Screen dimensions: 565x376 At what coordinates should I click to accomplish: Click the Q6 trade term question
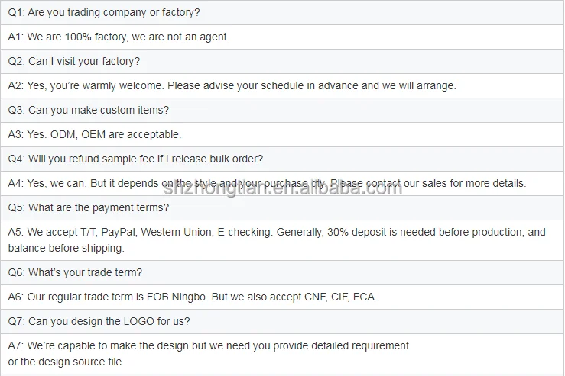pos(75,272)
